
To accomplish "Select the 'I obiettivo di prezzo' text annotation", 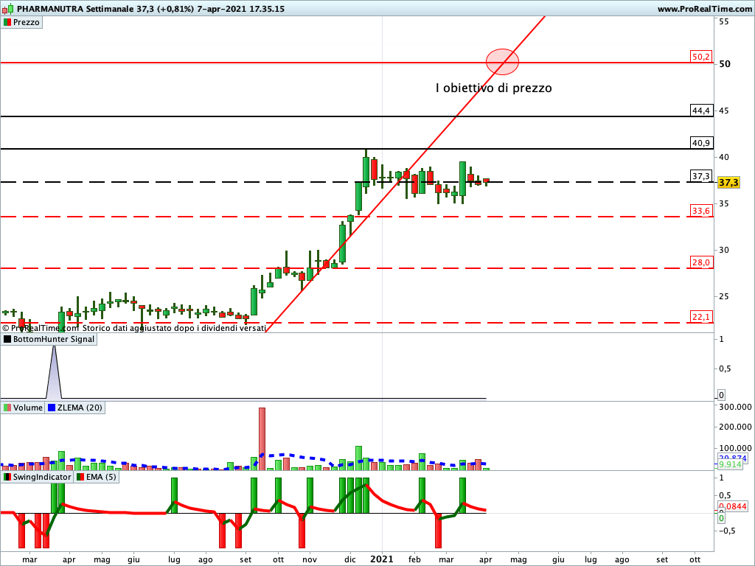I will (x=493, y=88).
